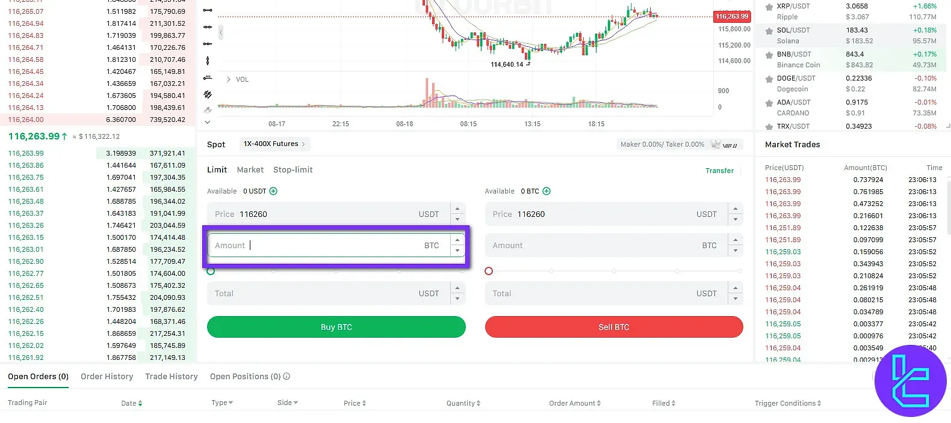Open the Order History tab
The height and width of the screenshot is (423, 951).
[x=107, y=377]
